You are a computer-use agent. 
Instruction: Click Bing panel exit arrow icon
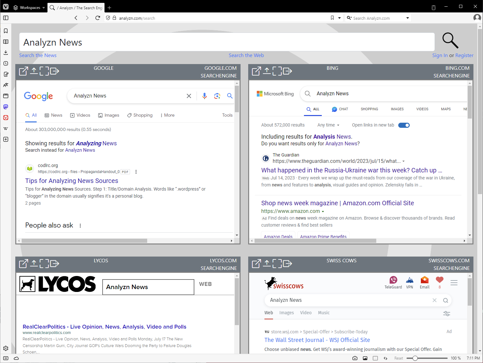[x=287, y=71]
